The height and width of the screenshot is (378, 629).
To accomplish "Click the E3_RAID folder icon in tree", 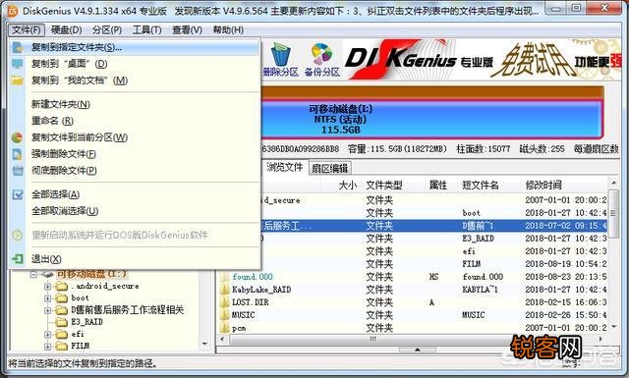I will [61, 322].
